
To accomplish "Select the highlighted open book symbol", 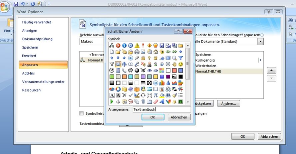I will (118, 64).
